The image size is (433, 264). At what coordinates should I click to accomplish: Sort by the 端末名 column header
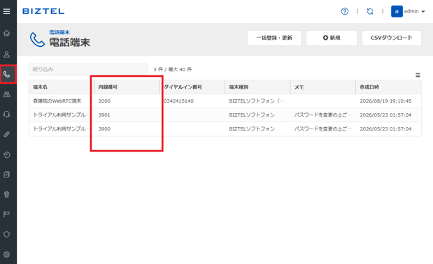tap(41, 87)
